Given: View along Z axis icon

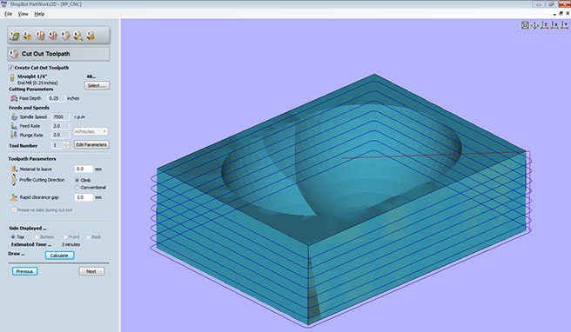Looking at the screenshot, I should click(544, 25).
